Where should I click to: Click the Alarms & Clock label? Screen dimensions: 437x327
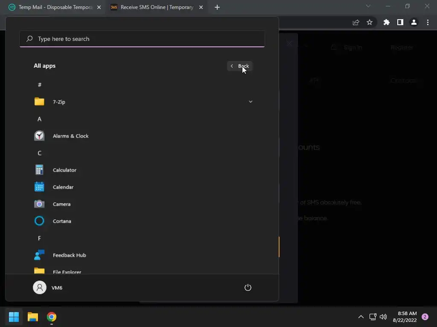coord(70,136)
